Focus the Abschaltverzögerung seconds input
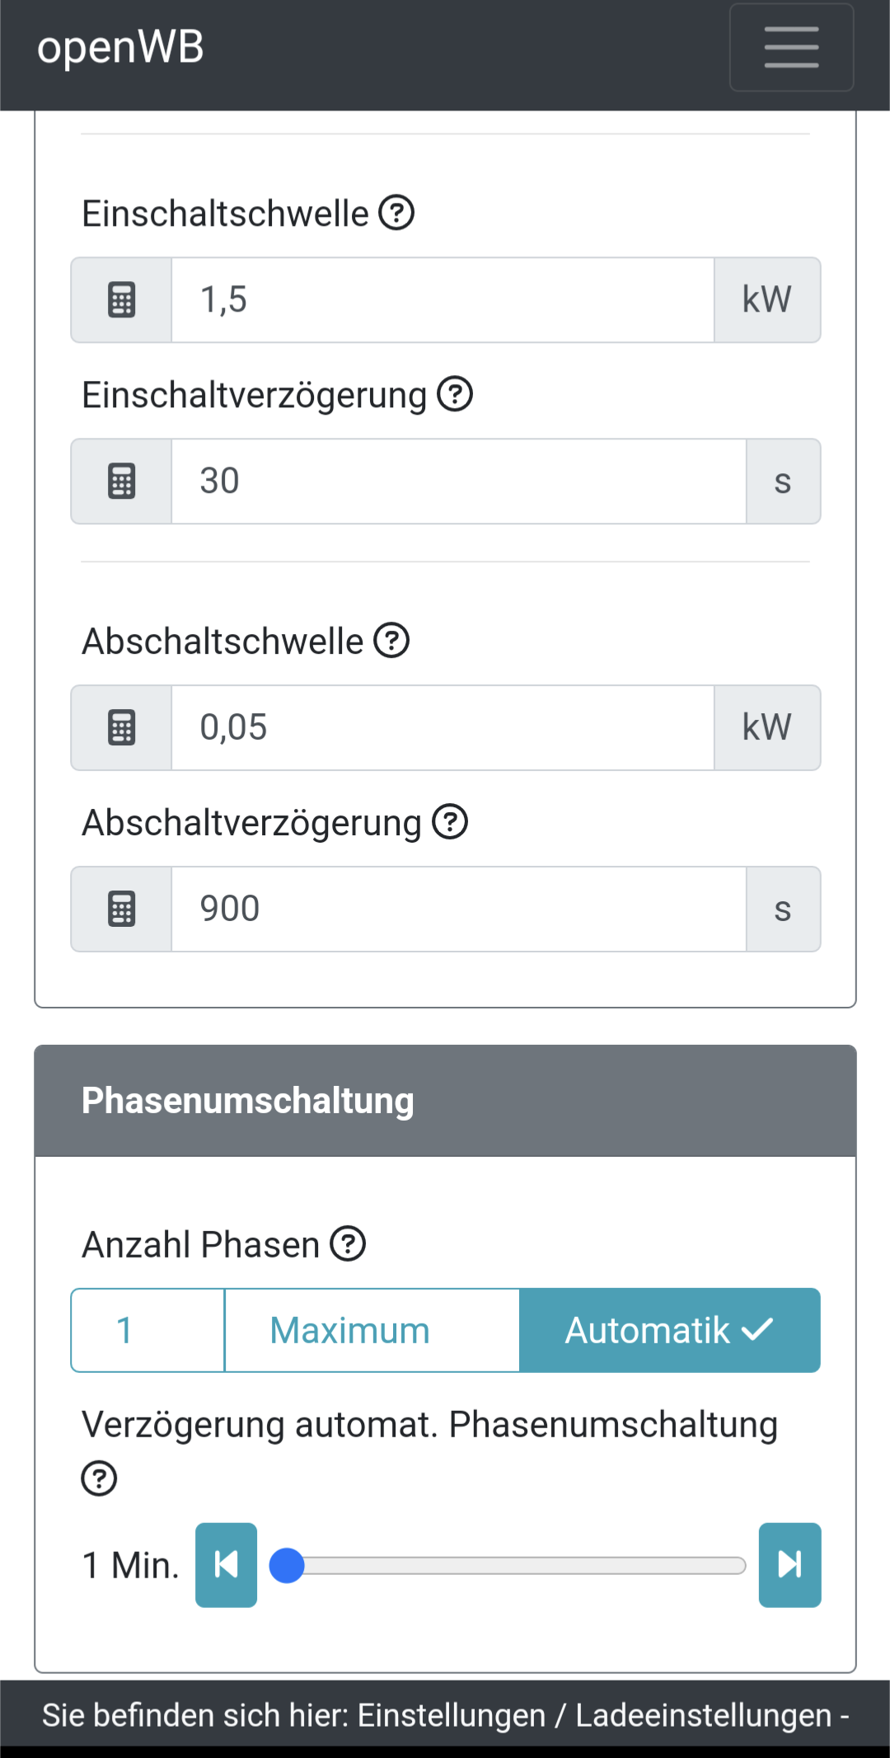This screenshot has height=1758, width=890. coord(458,910)
